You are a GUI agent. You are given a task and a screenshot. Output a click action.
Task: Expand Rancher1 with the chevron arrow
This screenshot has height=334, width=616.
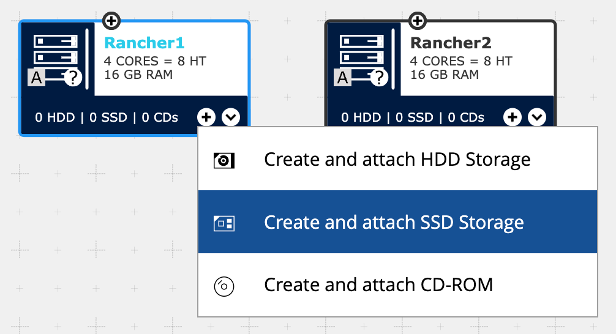pyautogui.click(x=231, y=117)
